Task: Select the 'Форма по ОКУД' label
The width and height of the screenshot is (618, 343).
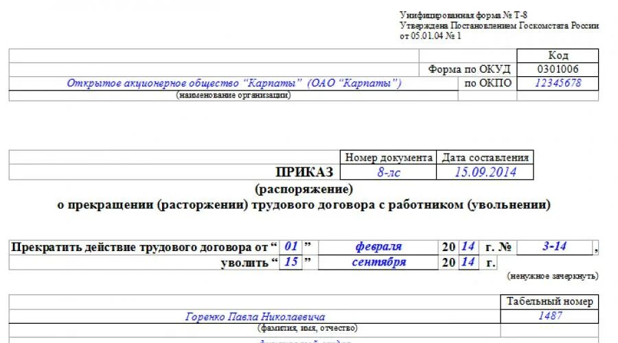Action: point(469,69)
